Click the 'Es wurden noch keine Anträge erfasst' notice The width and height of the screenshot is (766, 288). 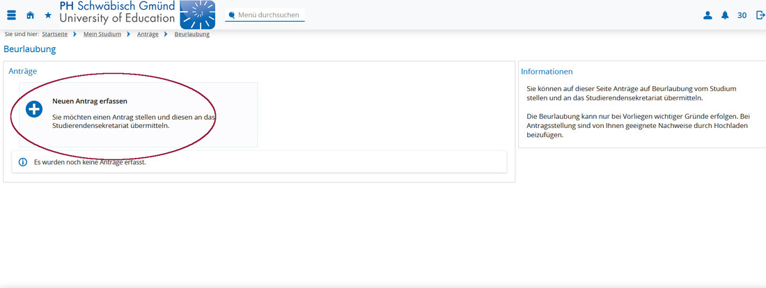click(x=90, y=162)
